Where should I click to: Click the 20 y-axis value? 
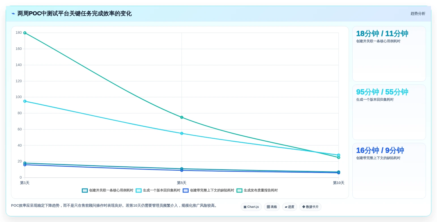[x=20, y=161]
